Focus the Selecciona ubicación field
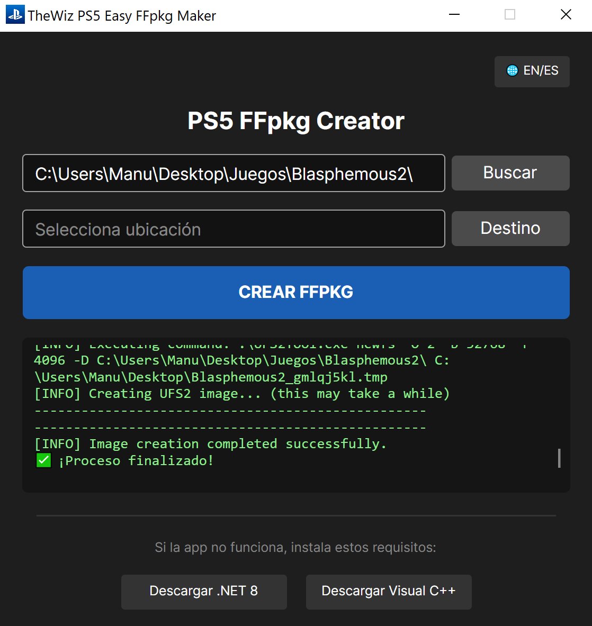Image resolution: width=592 pixels, height=626 pixels. point(234,229)
